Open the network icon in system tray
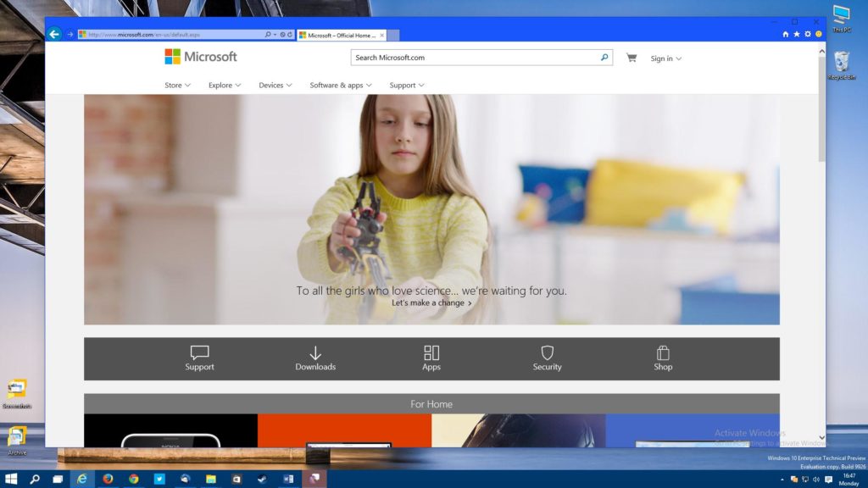 pos(805,480)
